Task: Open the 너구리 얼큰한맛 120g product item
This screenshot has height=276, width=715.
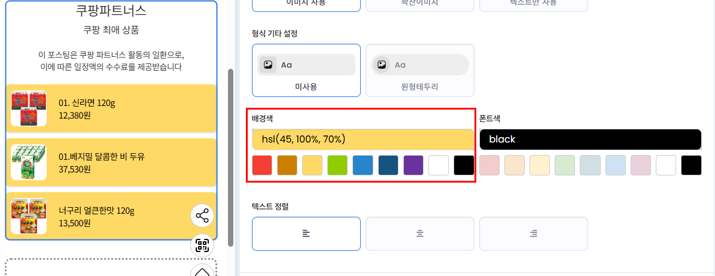Action: pyautogui.click(x=111, y=216)
